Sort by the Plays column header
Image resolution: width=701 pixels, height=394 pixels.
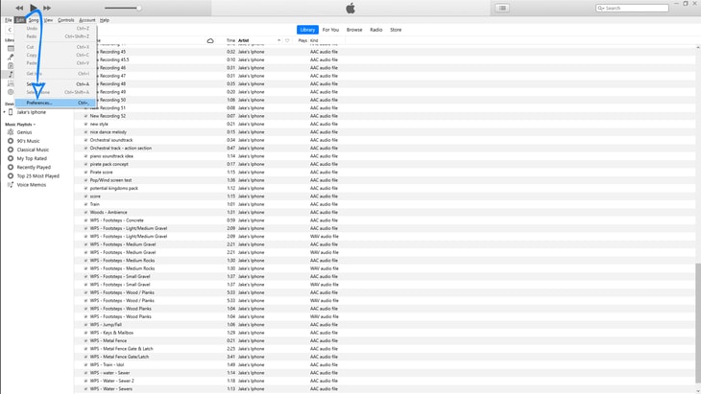point(302,40)
